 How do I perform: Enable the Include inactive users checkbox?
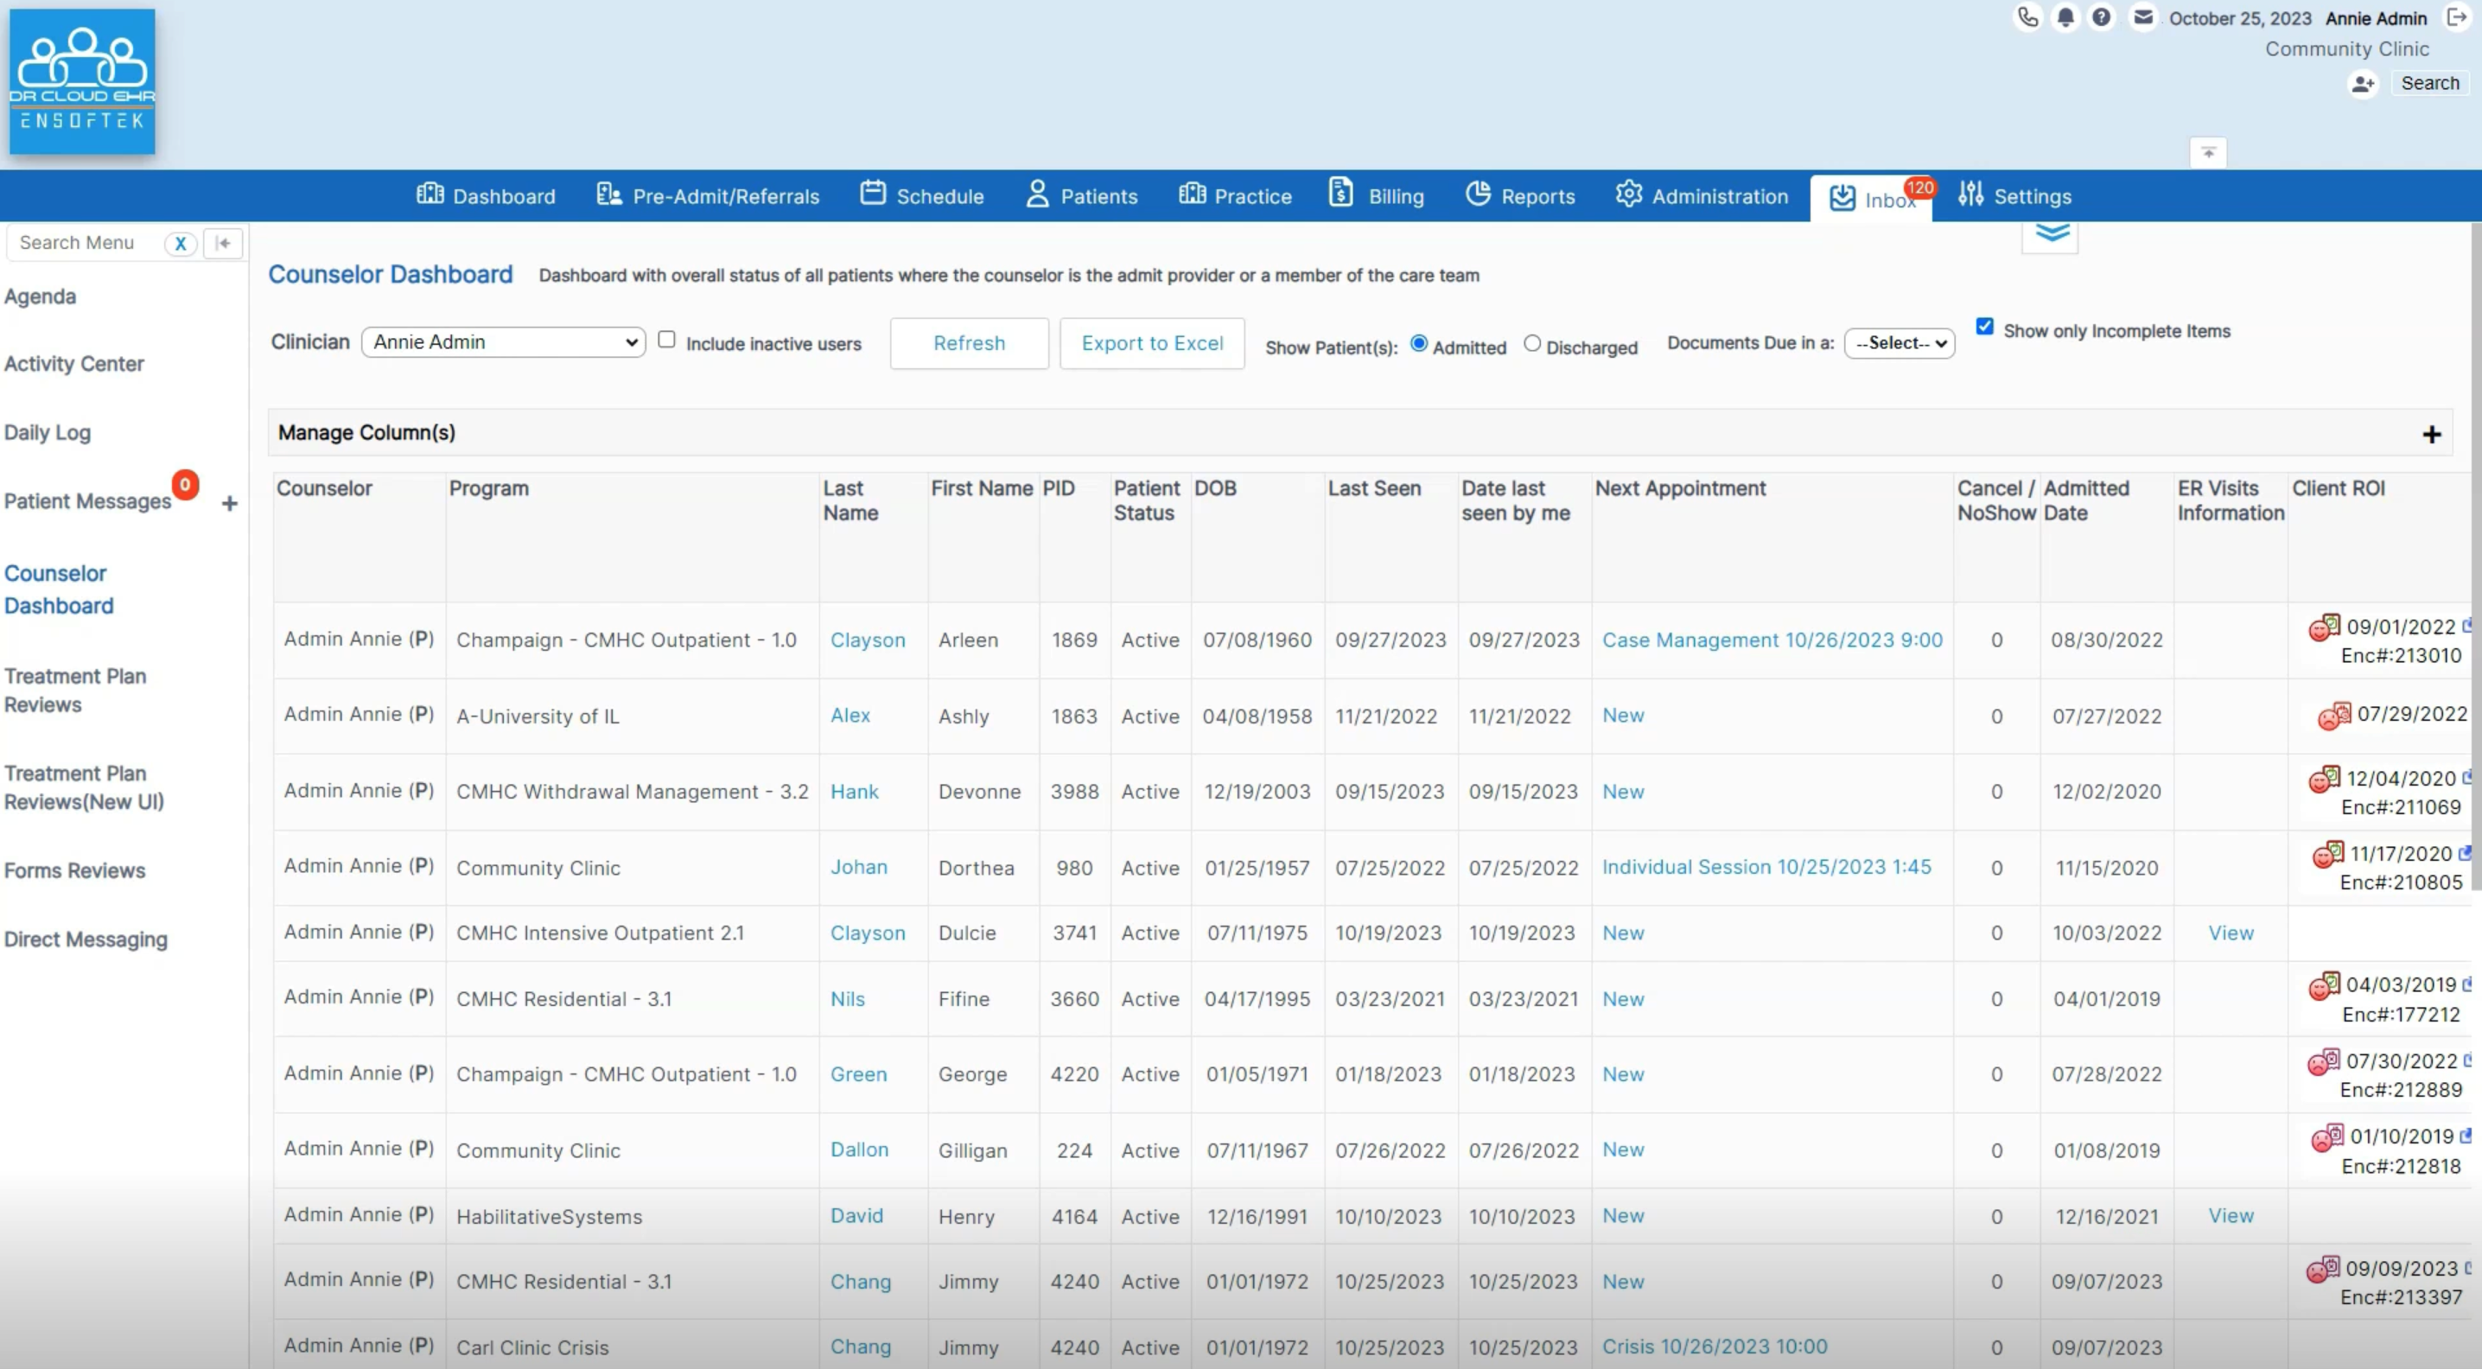(665, 340)
